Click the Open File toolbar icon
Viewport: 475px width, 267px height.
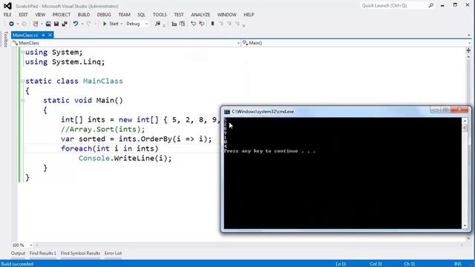48,24
